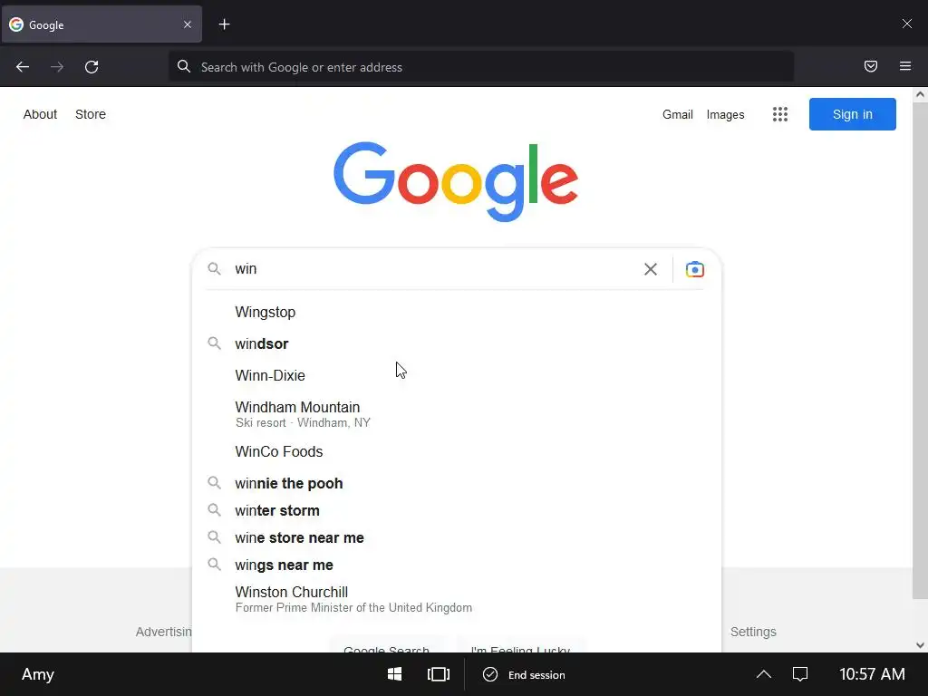Click the browser back arrow
This screenshot has height=696, width=928.
coord(23,67)
